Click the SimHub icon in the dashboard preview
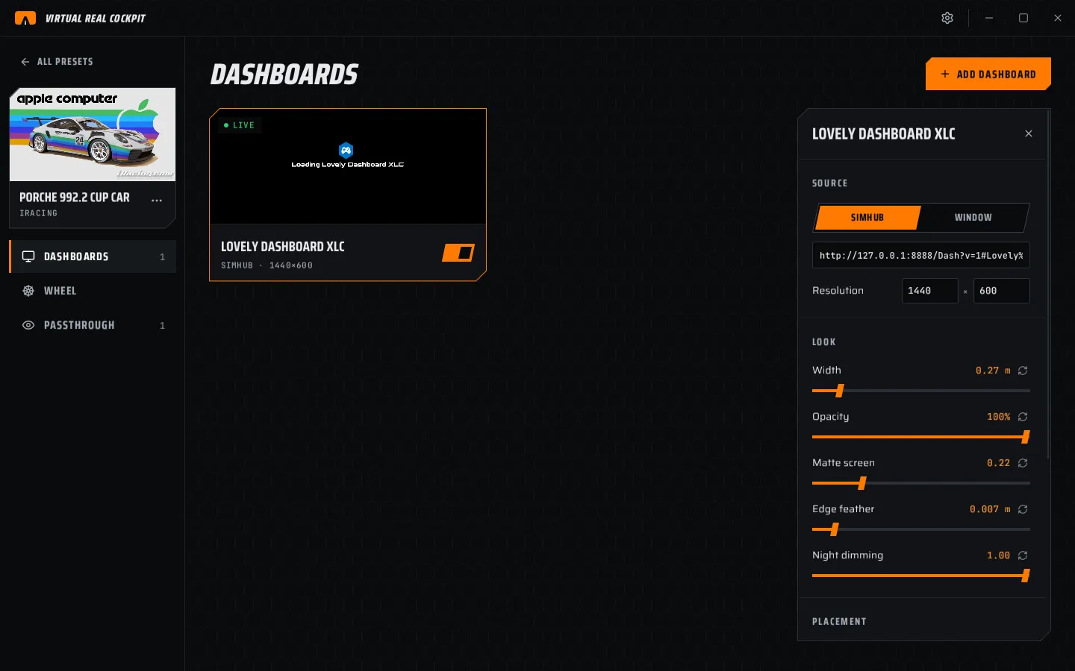Viewport: 1075px width, 671px height. tap(346, 150)
